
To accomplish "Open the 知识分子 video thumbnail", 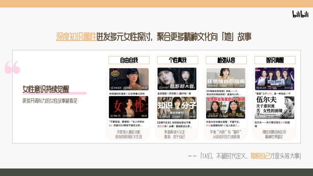I will pyautogui.click(x=177, y=107).
